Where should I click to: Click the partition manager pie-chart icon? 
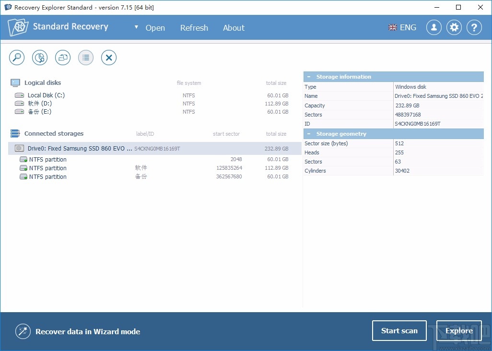tap(40, 58)
